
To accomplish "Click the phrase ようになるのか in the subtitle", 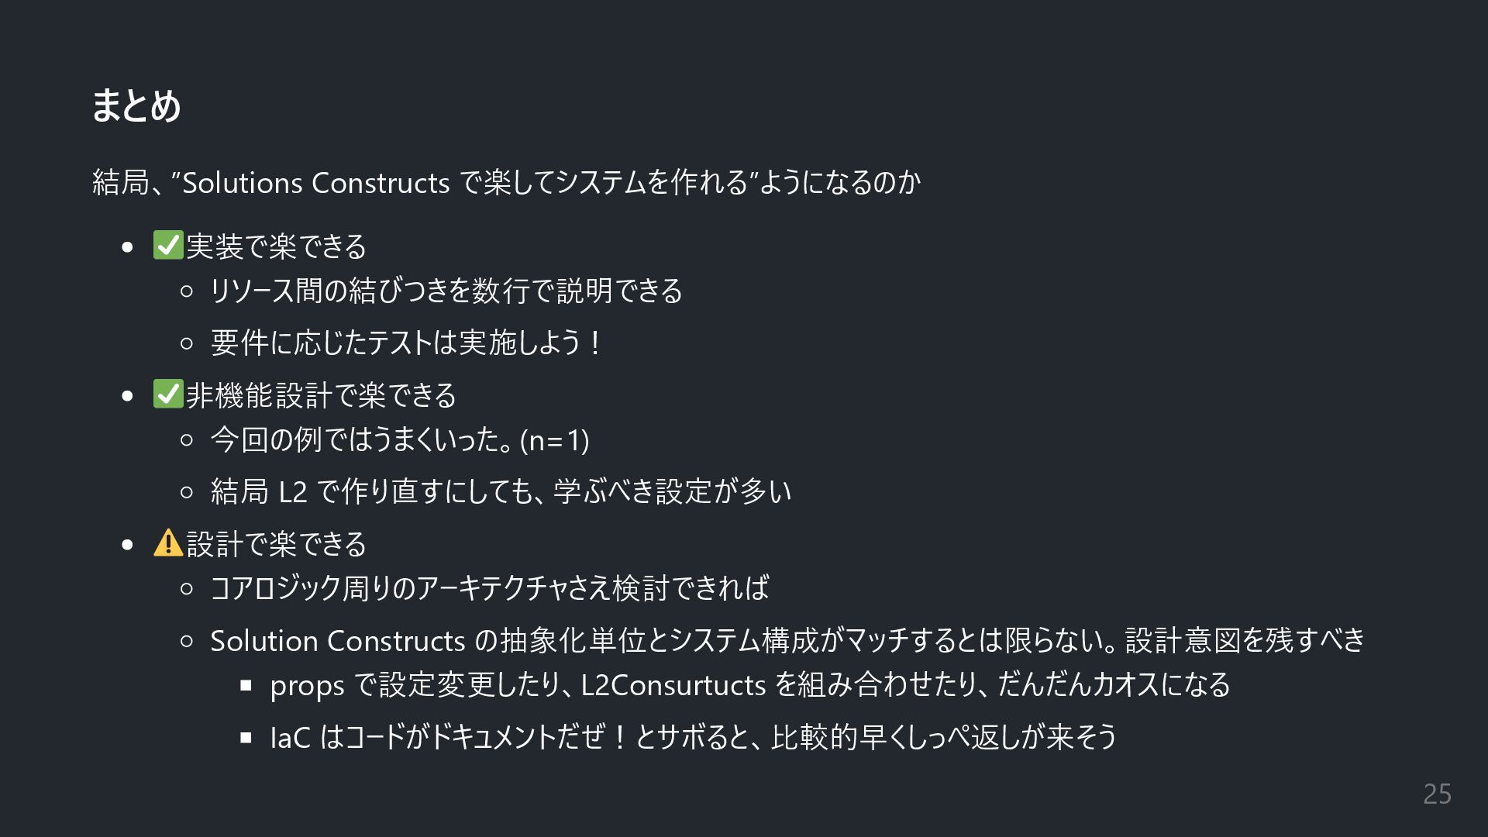I will point(839,183).
